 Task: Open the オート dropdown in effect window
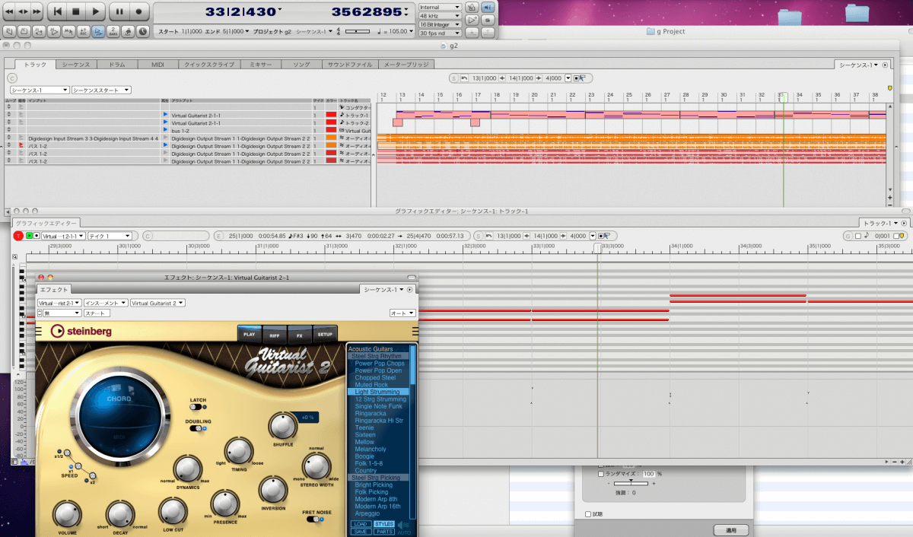[402, 313]
